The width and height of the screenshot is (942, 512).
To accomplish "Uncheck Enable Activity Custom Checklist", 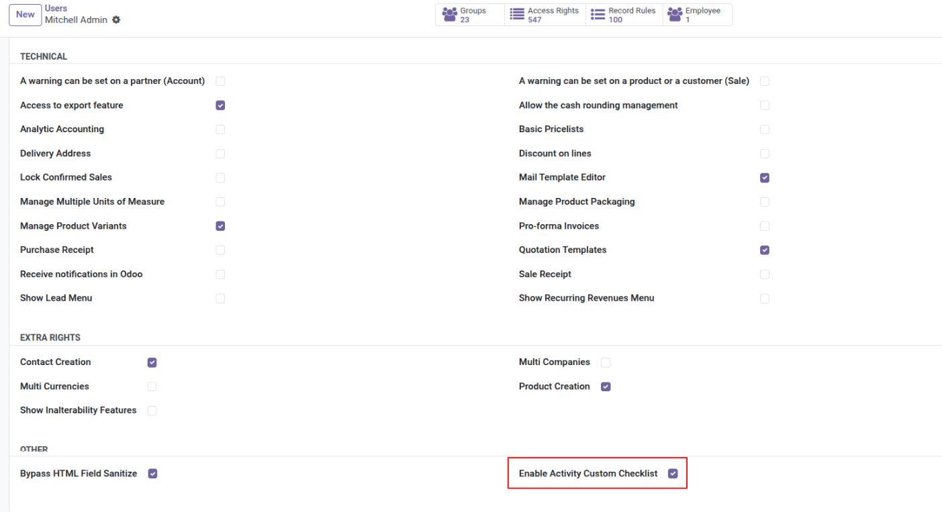I will (673, 474).
